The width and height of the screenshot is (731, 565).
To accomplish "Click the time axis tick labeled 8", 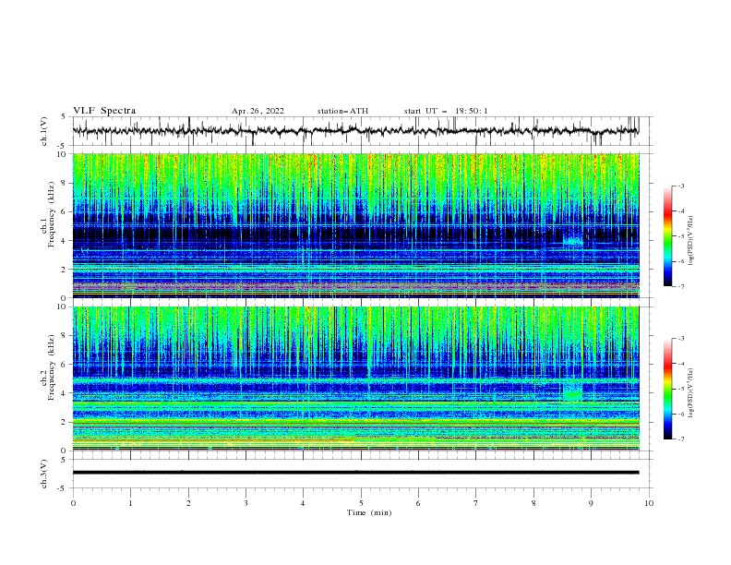I will 533,503.
